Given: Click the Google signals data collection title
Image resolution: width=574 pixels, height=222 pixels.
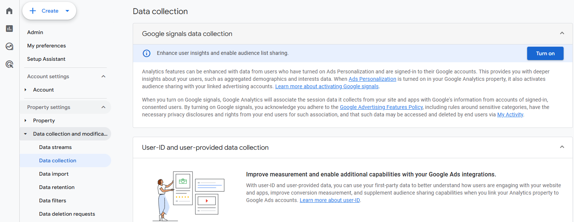Looking at the screenshot, I should click(x=187, y=34).
